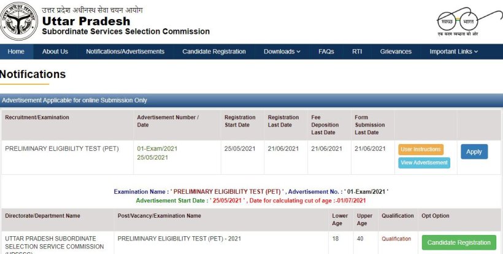Viewport: 503px width, 254px height.
Task: Expand the Downloads dropdown
Action: (x=282, y=52)
